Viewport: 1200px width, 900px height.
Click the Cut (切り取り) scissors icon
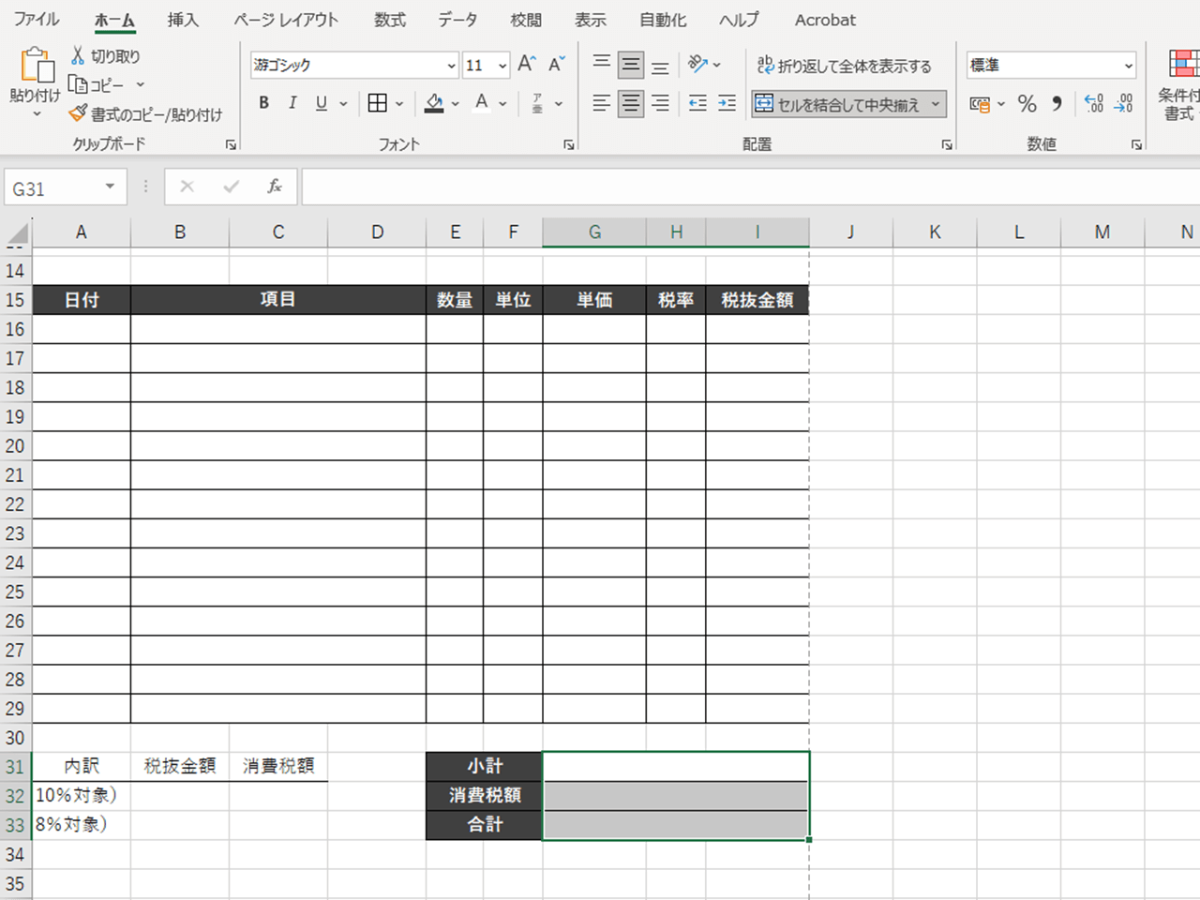click(79, 56)
